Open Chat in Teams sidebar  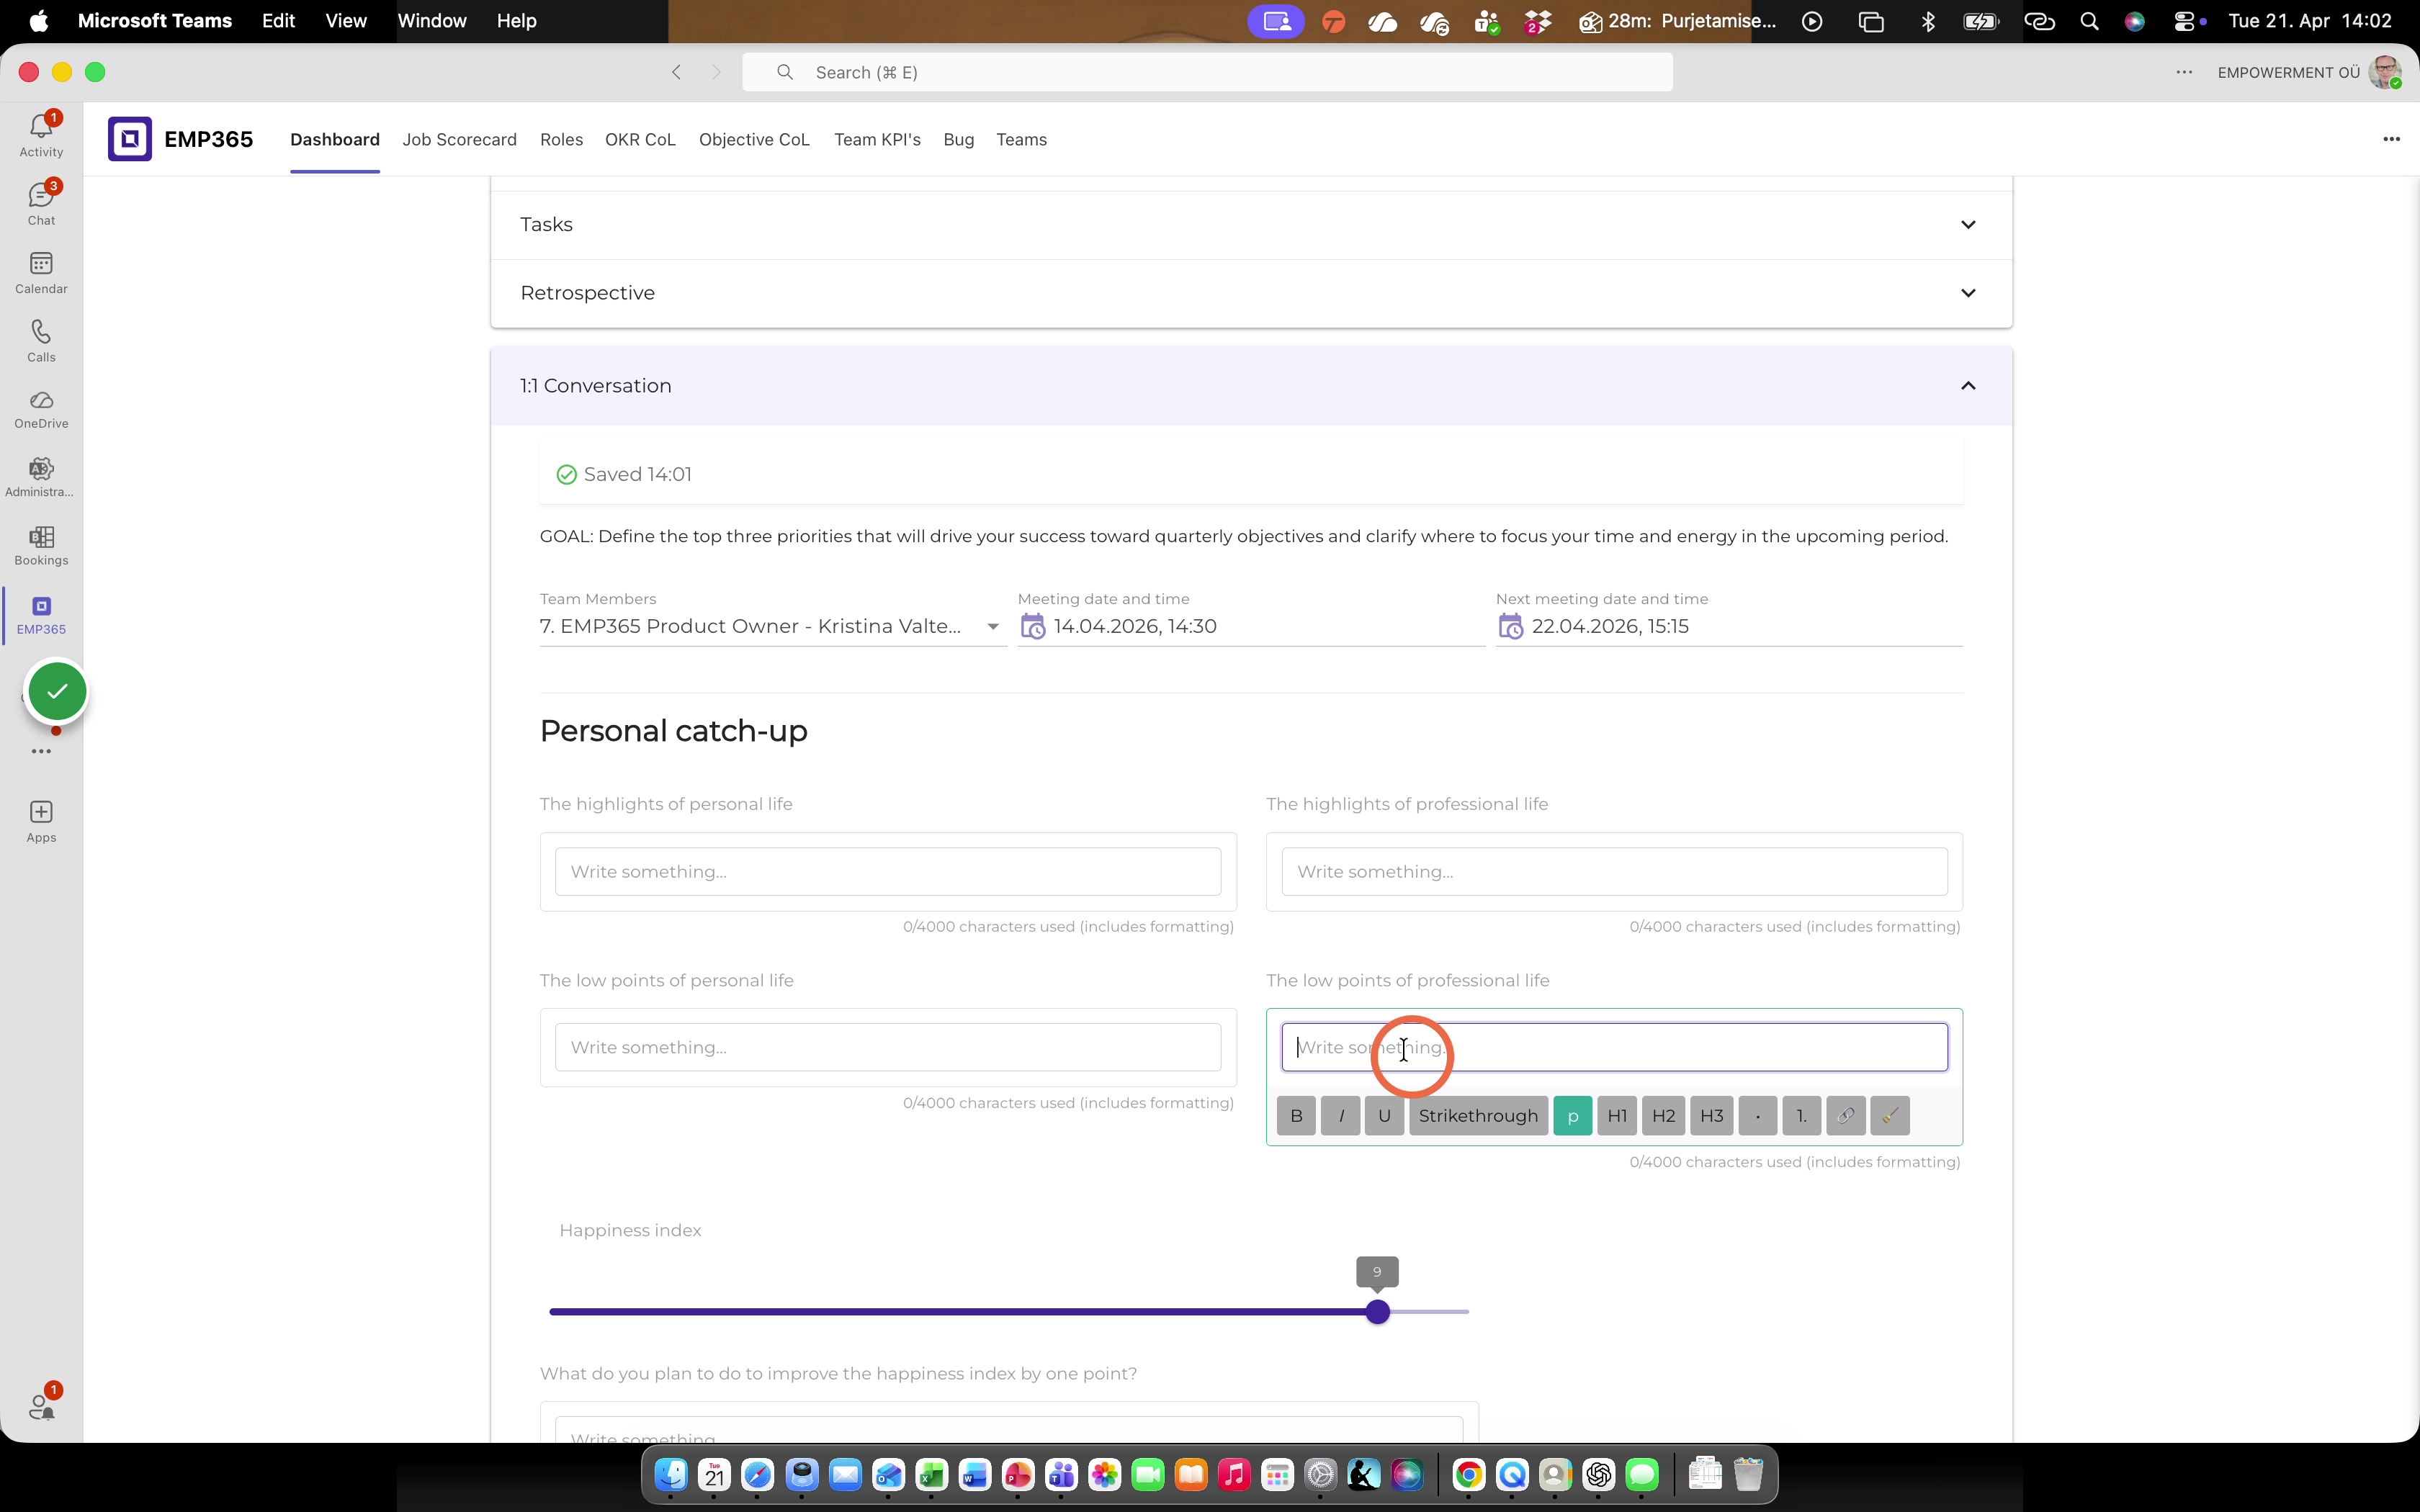pyautogui.click(x=41, y=203)
